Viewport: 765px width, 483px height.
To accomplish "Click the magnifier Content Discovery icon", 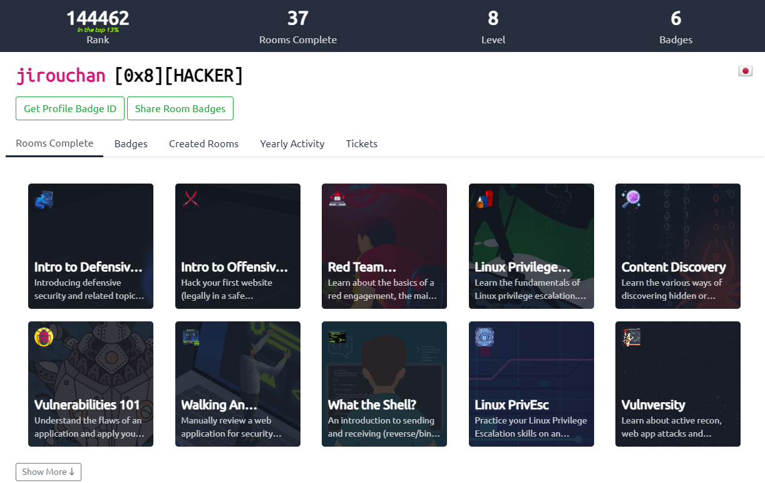I will click(x=631, y=199).
